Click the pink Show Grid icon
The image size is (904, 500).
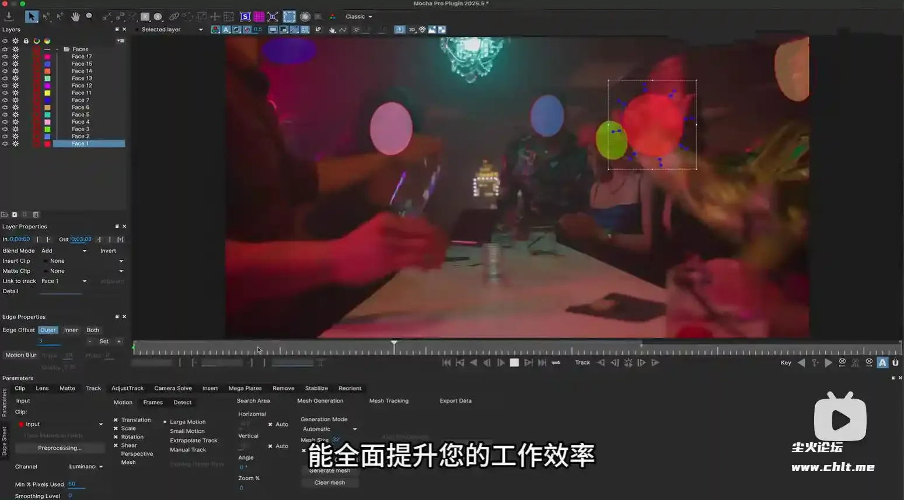click(259, 16)
